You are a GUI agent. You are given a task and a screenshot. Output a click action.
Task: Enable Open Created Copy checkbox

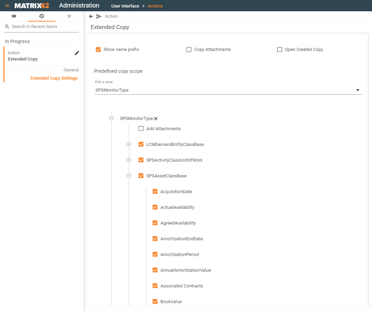[x=280, y=50]
